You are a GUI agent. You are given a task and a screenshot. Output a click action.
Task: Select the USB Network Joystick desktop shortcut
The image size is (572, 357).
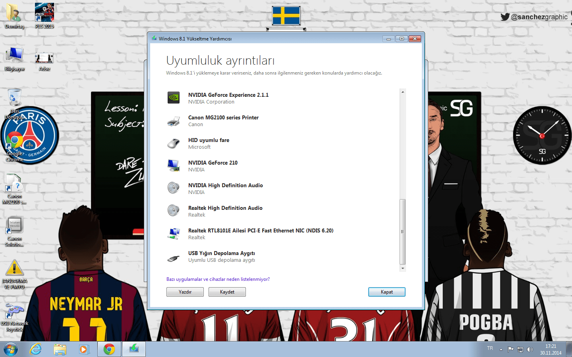(14, 317)
